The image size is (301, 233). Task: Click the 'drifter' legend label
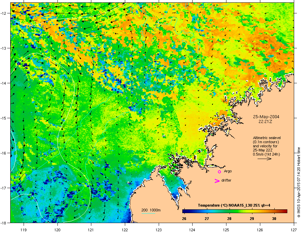[226, 180]
